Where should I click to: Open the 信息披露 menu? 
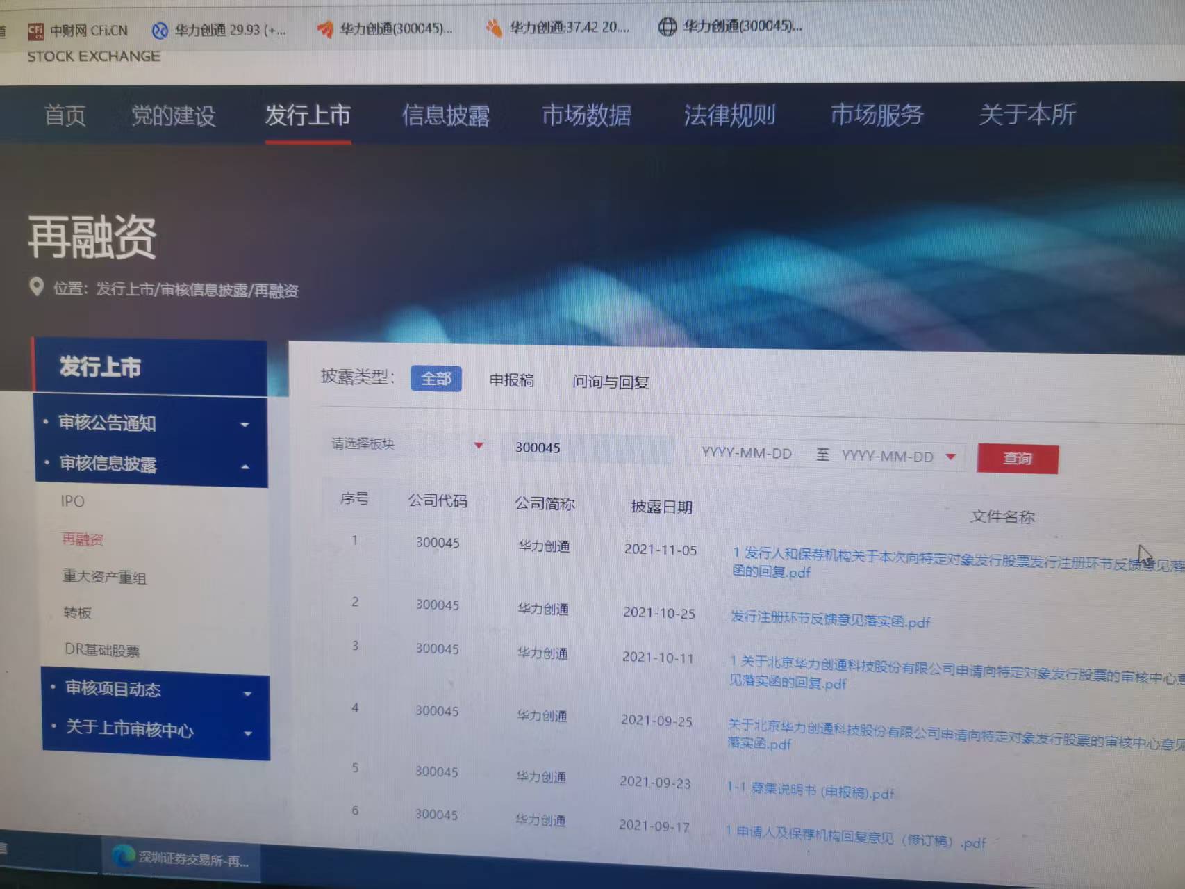(x=446, y=115)
